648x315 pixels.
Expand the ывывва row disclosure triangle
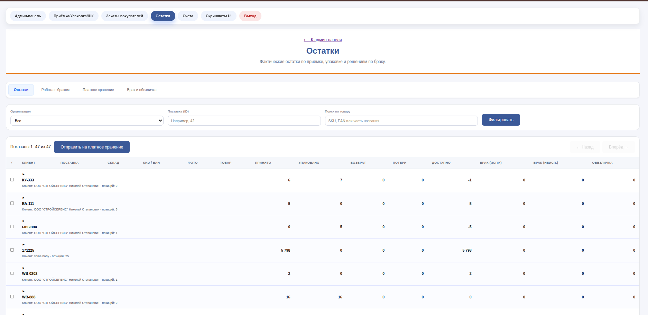[24, 221]
